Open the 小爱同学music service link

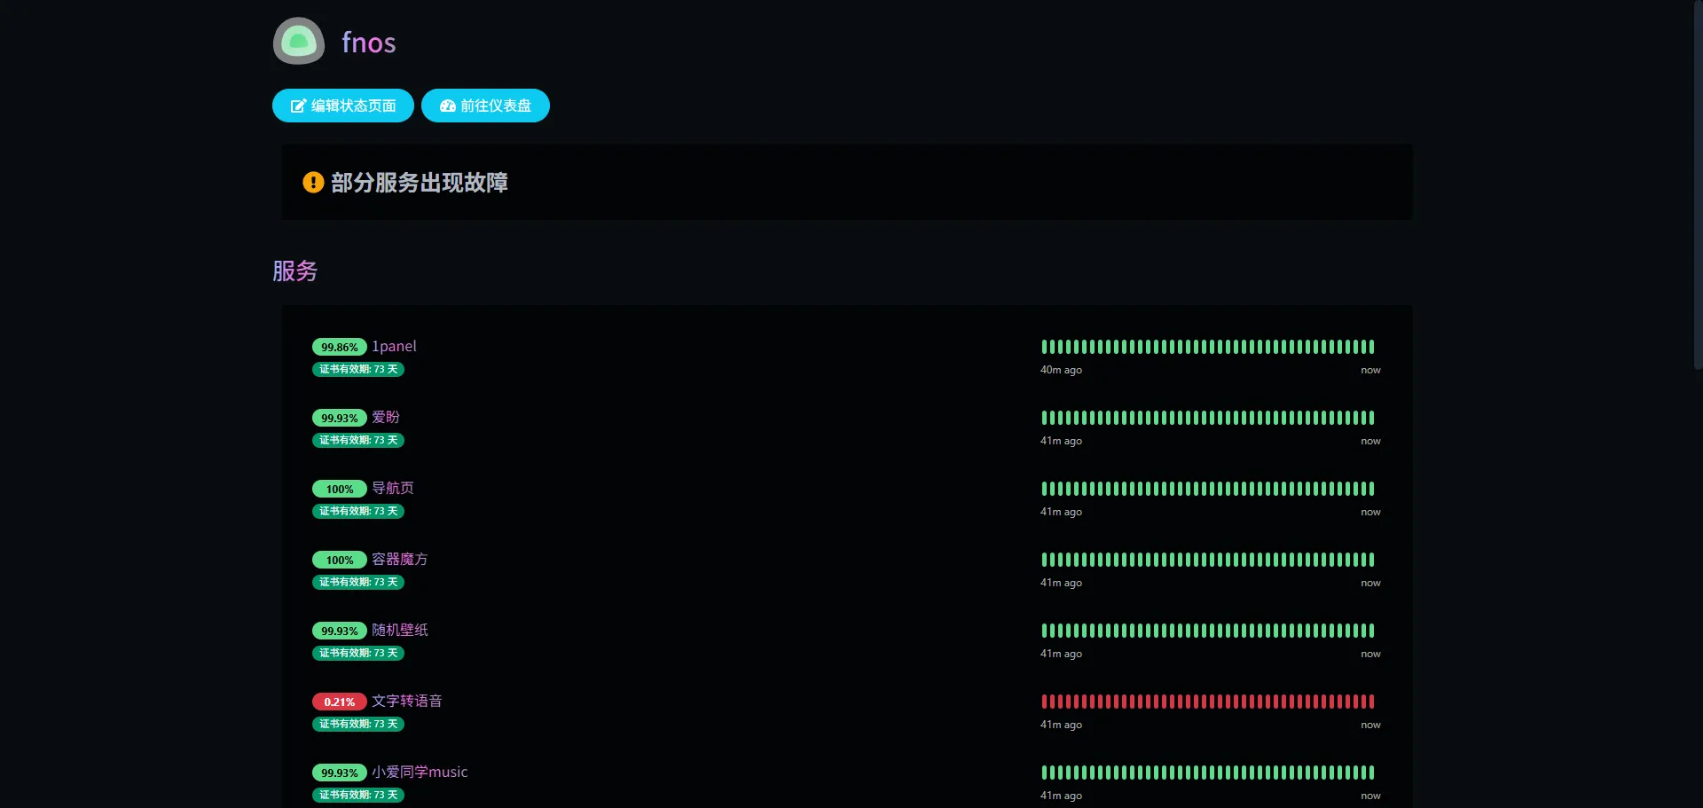(420, 773)
